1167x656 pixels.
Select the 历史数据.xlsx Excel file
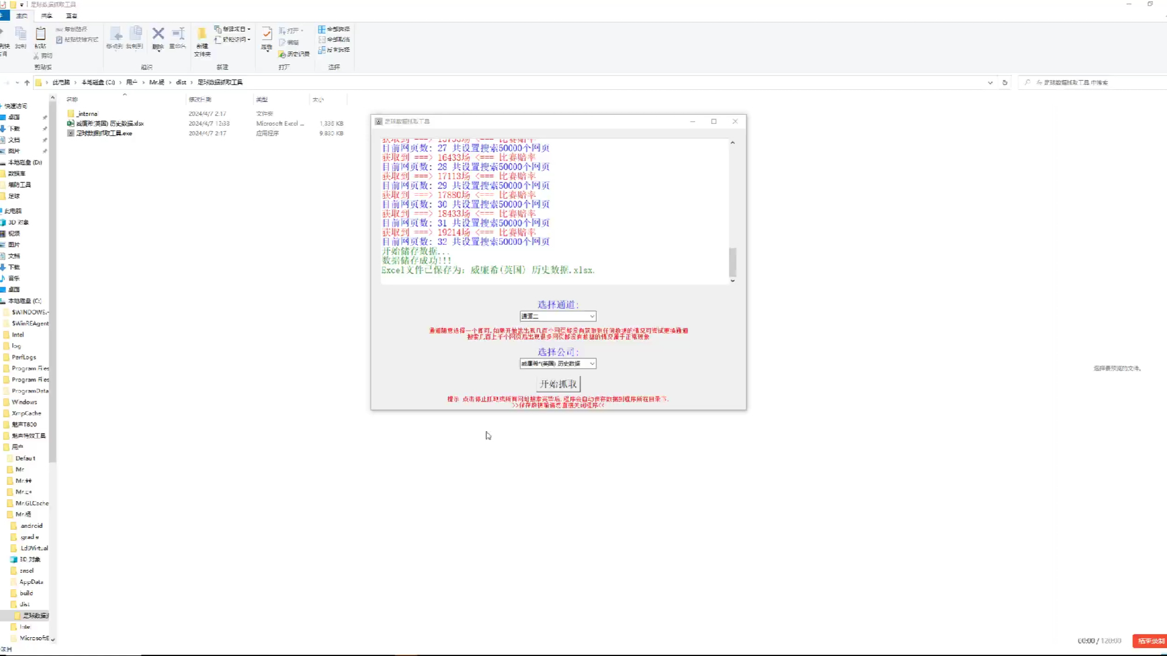point(109,123)
